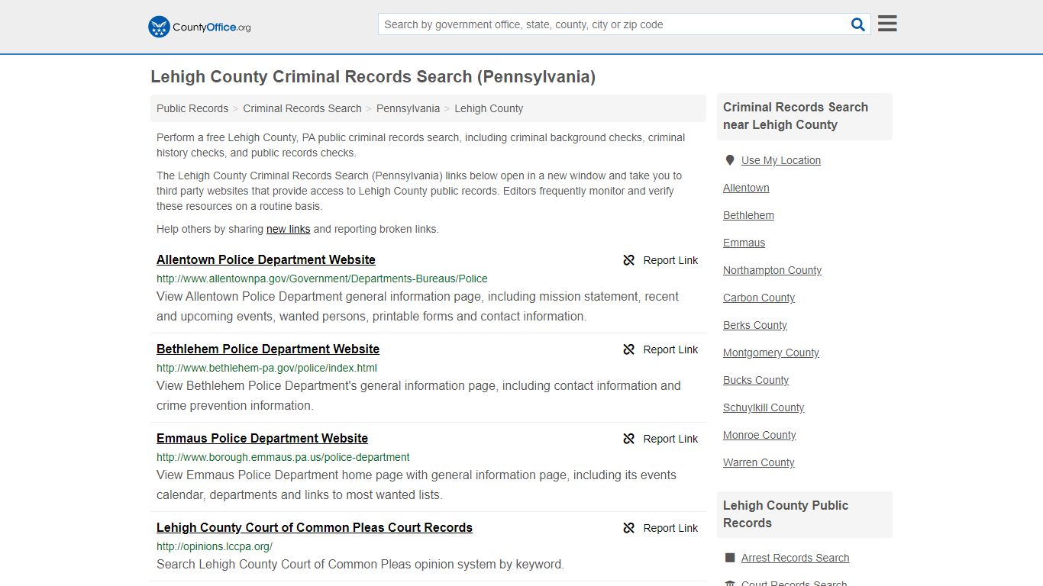Report the Allentown Police link text
Screen dimensions: 1043x586
(670, 260)
